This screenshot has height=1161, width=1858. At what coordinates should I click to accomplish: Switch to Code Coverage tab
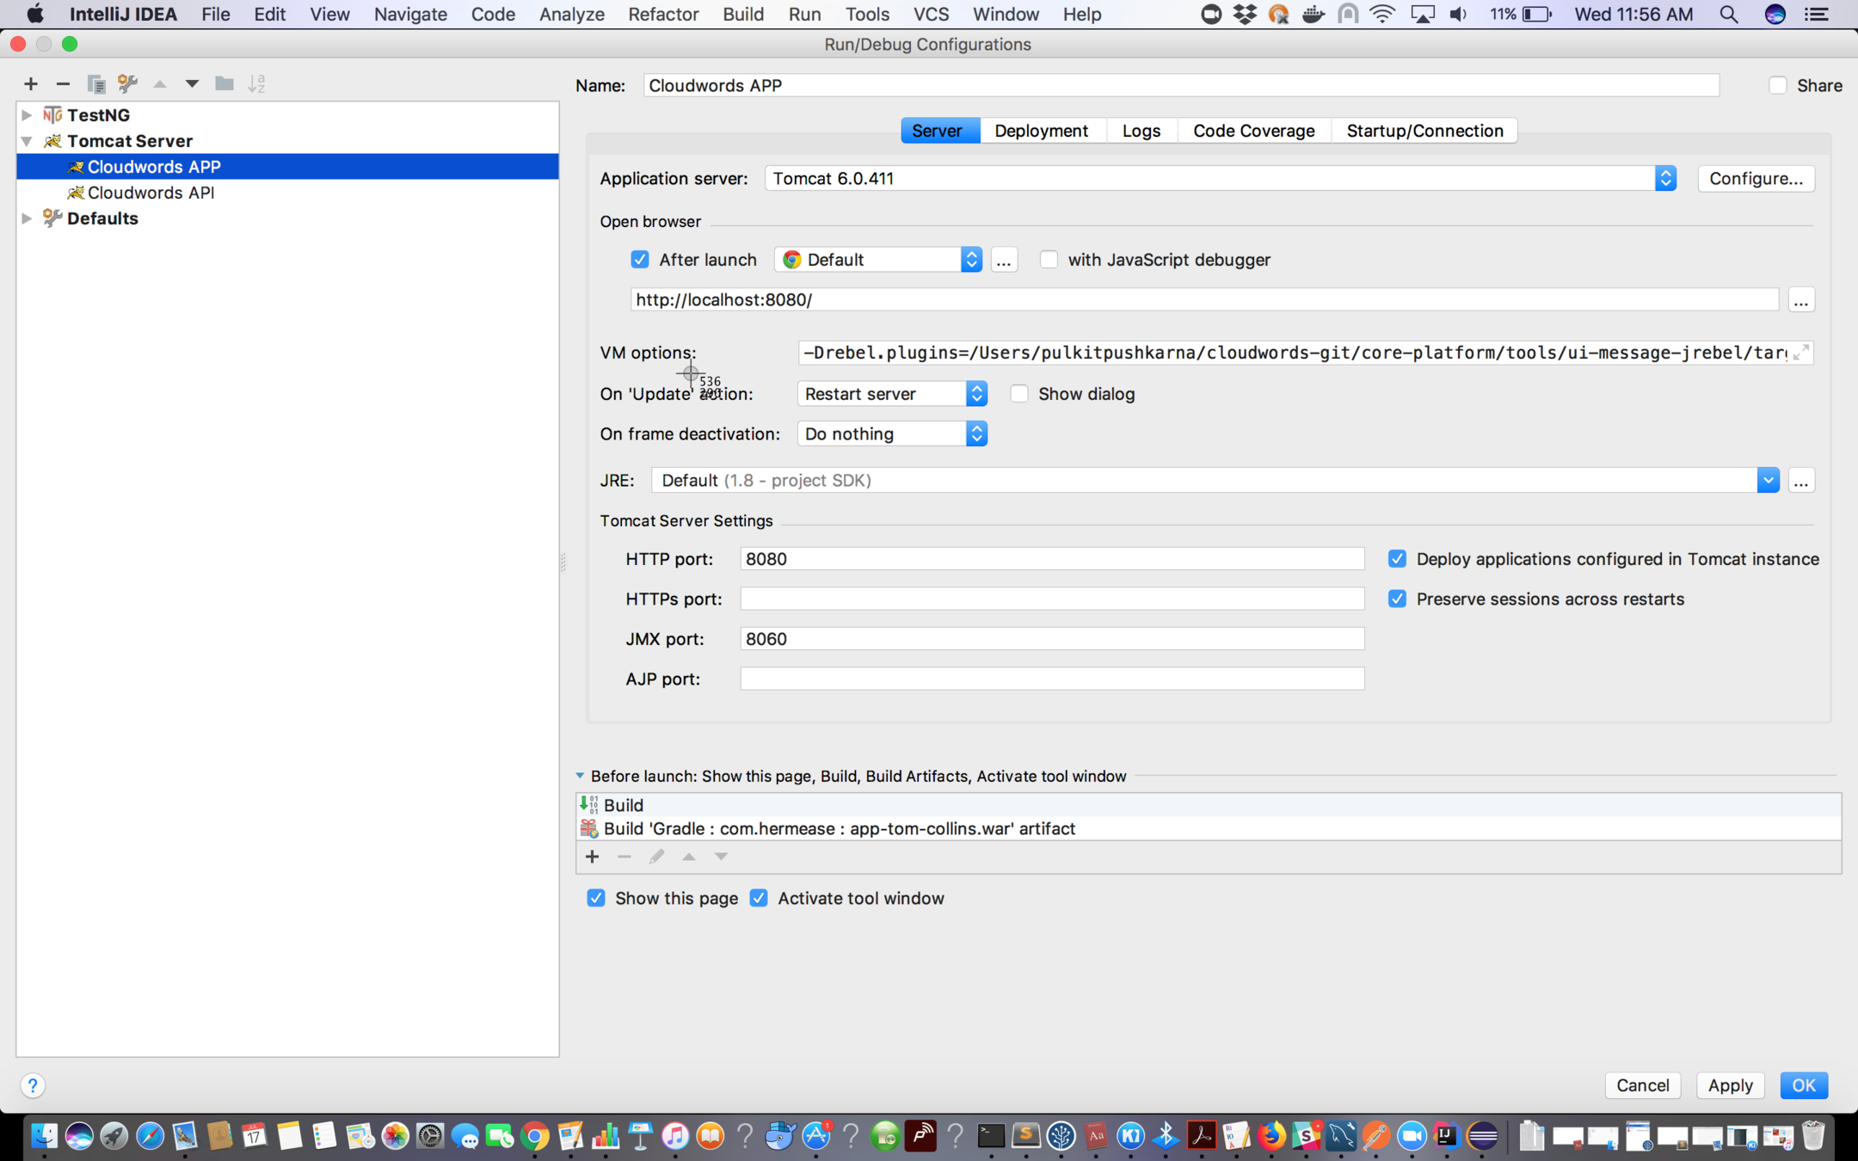tap(1253, 131)
